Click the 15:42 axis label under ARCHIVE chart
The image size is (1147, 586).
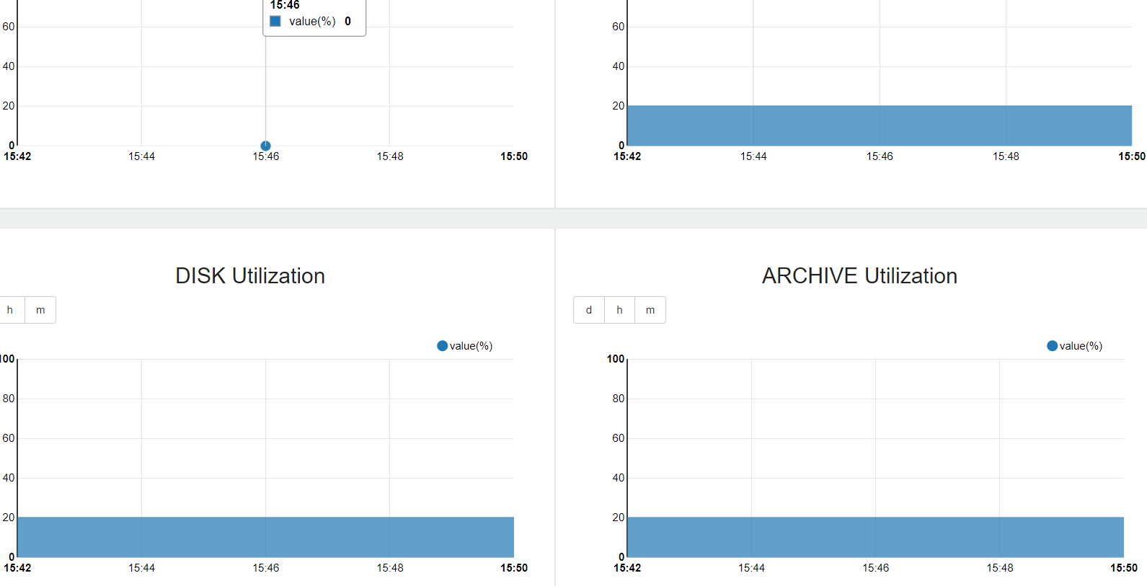click(x=627, y=568)
